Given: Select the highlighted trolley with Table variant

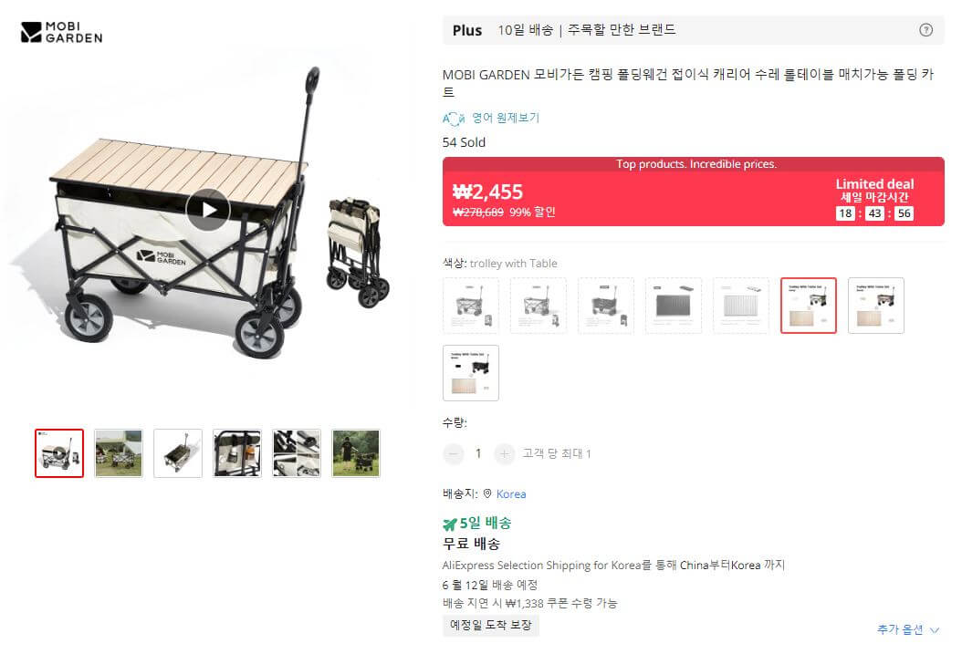Looking at the screenshot, I should 808,306.
